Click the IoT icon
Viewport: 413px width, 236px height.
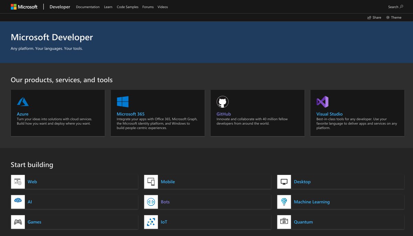[151, 222]
